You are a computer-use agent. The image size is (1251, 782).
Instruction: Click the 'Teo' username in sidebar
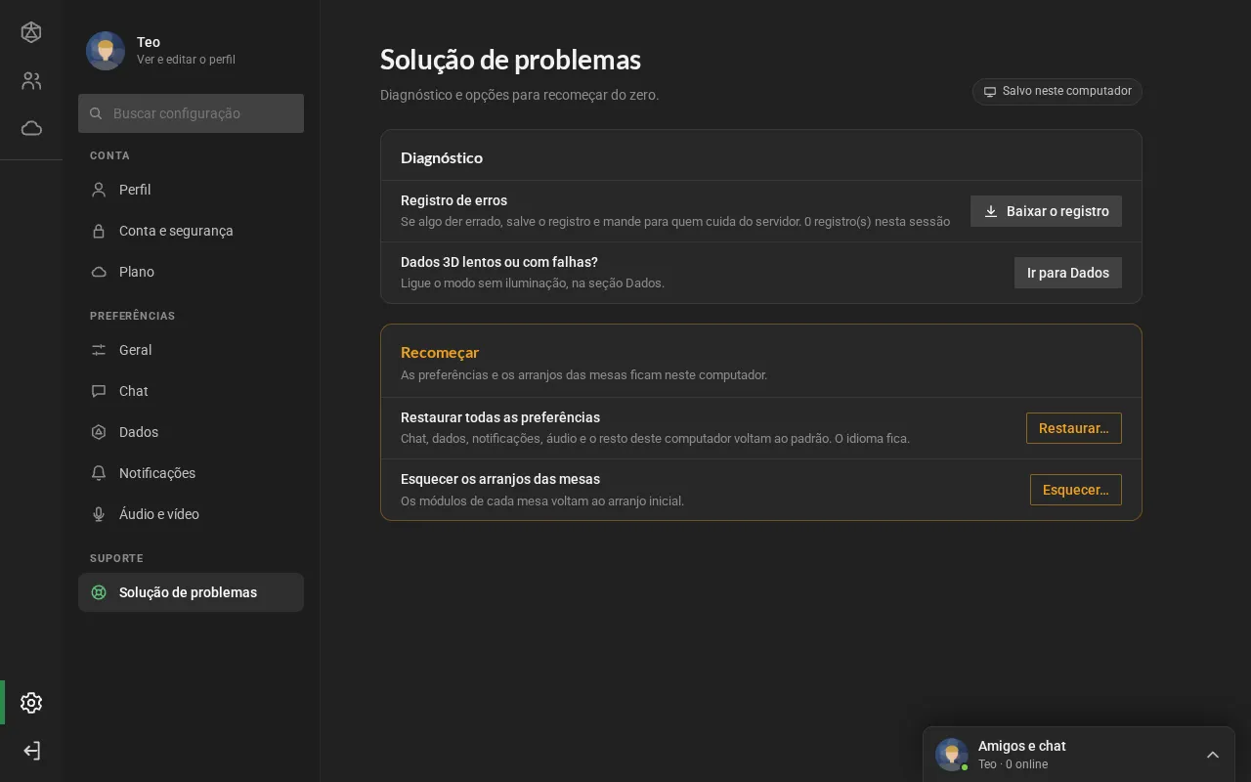pos(149,42)
